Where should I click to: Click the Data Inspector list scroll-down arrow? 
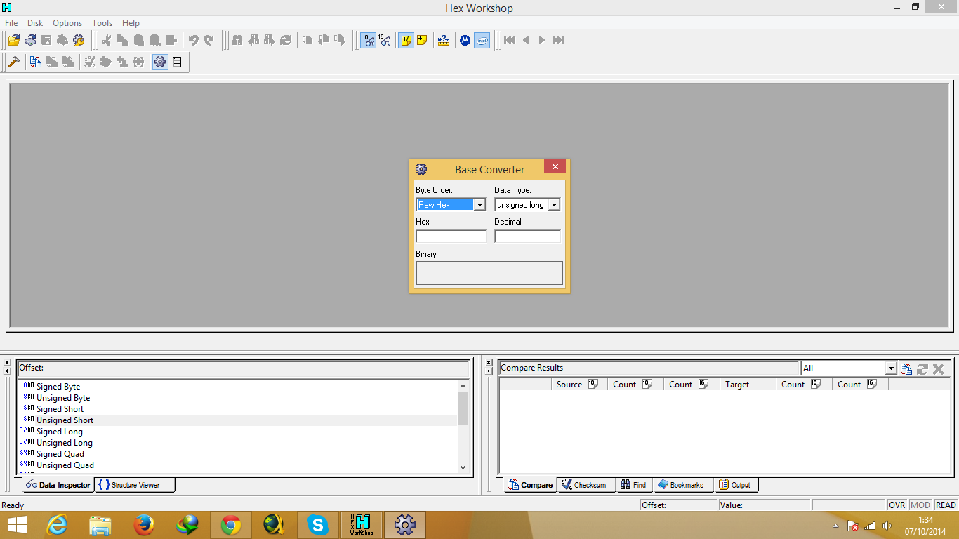tap(463, 467)
